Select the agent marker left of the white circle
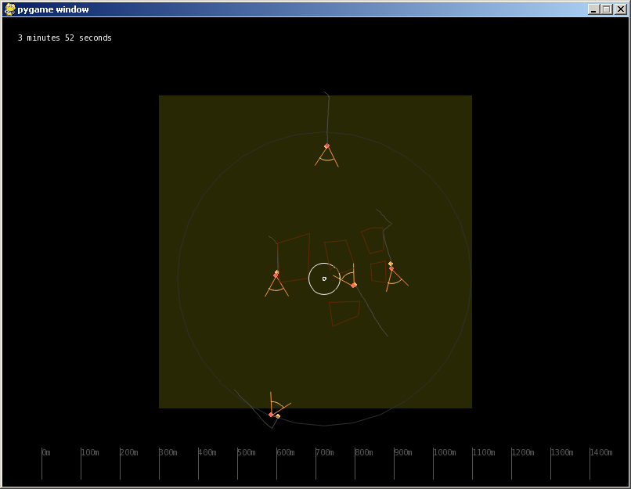This screenshot has height=489, width=631. coord(276,275)
